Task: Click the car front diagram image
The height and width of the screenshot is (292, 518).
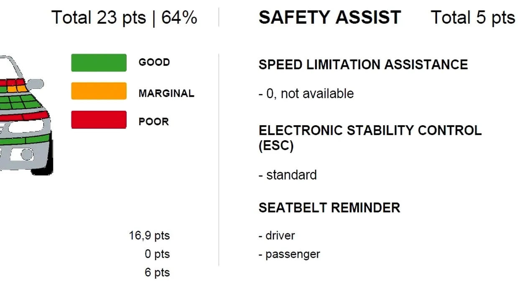Action: [26, 115]
